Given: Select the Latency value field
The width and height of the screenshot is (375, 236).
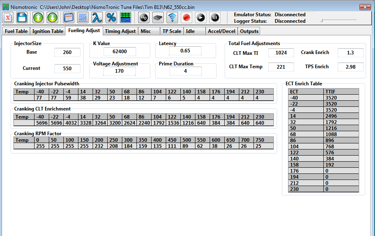Looking at the screenshot, I should (185, 51).
